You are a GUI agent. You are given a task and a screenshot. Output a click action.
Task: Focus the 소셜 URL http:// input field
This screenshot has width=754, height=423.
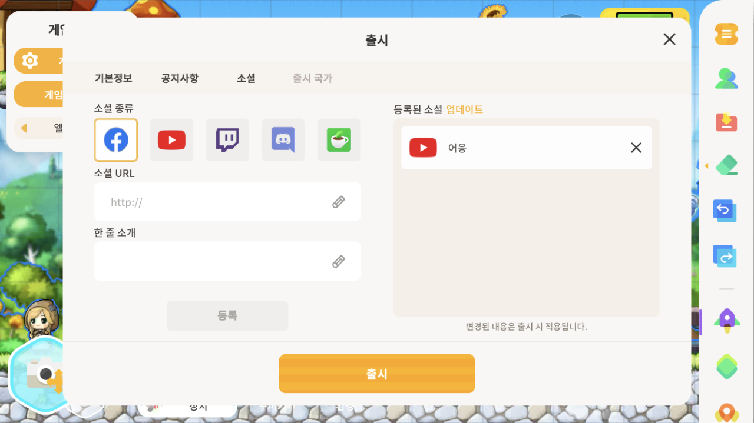click(212, 202)
